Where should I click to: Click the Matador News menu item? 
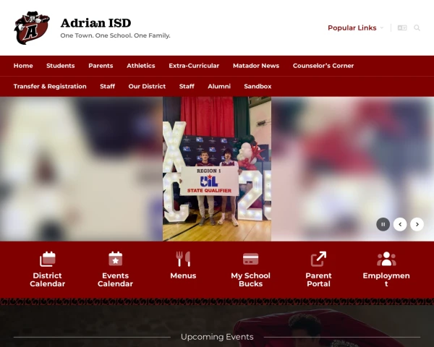click(256, 66)
